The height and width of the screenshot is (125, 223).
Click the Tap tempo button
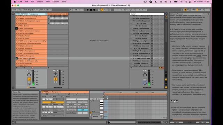[x=20, y=10]
